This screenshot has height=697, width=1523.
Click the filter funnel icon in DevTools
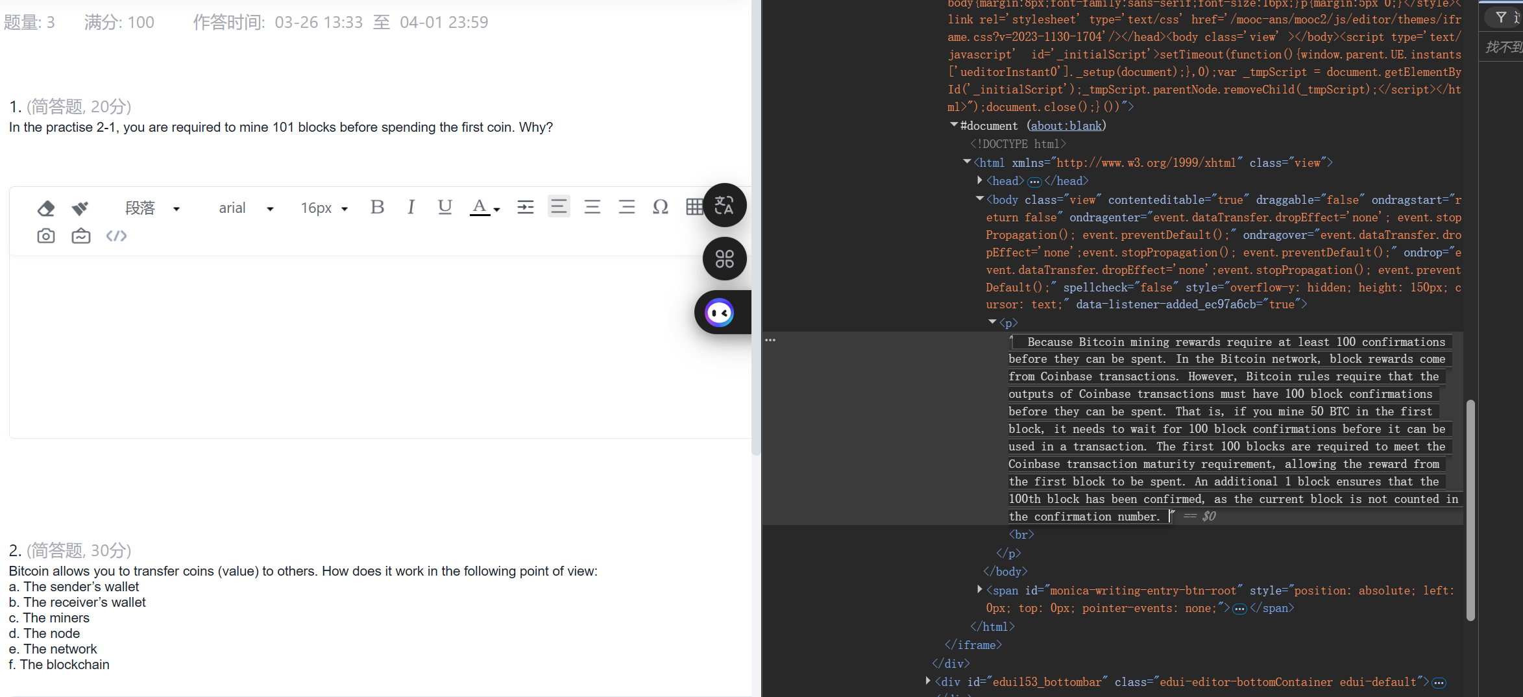coord(1501,18)
